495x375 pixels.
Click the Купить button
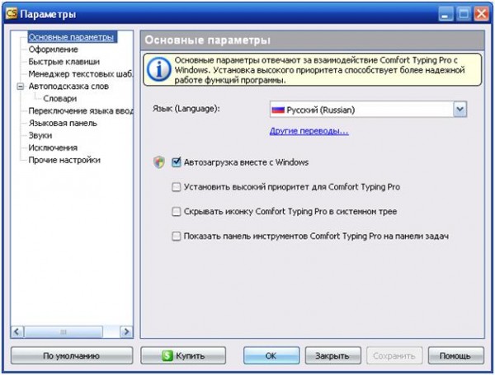tap(183, 356)
